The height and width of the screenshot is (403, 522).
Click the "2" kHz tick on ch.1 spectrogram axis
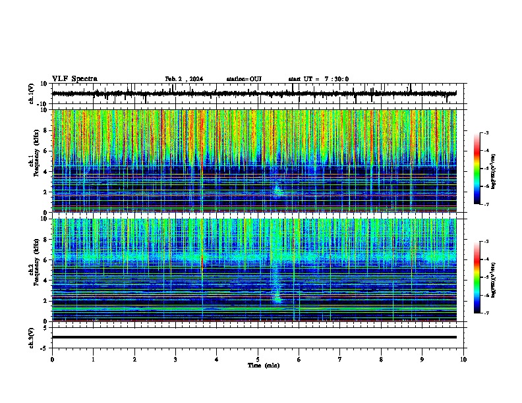coord(45,192)
